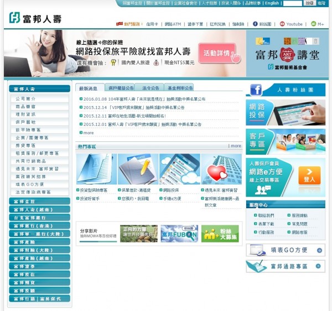The width and height of the screenshot is (332, 311).
Task: Expand the 富邦人壽 sidebar header
Action: 40,88
